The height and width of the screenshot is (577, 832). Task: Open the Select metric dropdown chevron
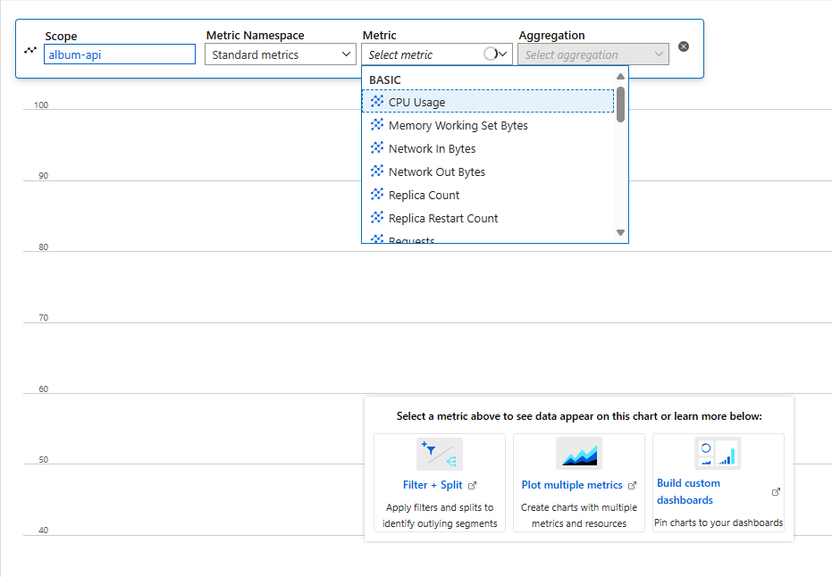point(502,54)
